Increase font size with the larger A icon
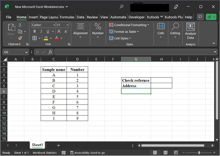The height and width of the screenshot is (156, 220). pos(59,31)
